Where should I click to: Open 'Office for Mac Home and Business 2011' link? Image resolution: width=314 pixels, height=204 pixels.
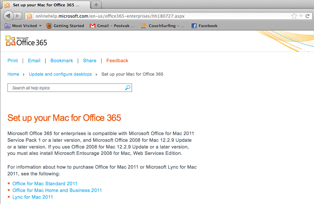pos(57,190)
